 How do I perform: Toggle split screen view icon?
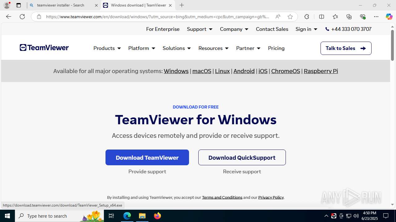click(321, 17)
